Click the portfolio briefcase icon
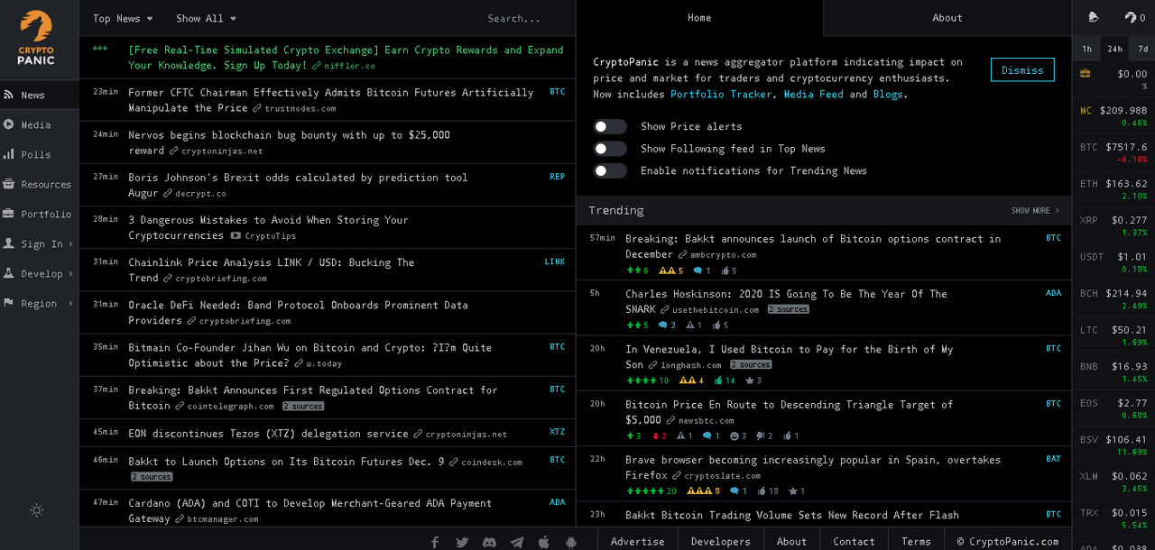Screen dimensions: 1155x550 coord(1085,73)
